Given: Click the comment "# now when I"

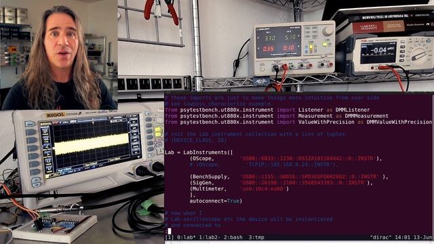Looking at the screenshot, I should 184,213.
